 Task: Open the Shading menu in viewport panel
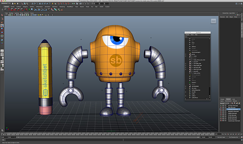click(x=11, y=13)
